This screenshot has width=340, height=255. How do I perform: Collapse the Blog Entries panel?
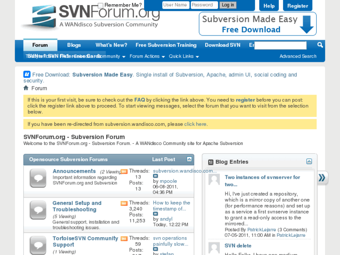[309, 161]
